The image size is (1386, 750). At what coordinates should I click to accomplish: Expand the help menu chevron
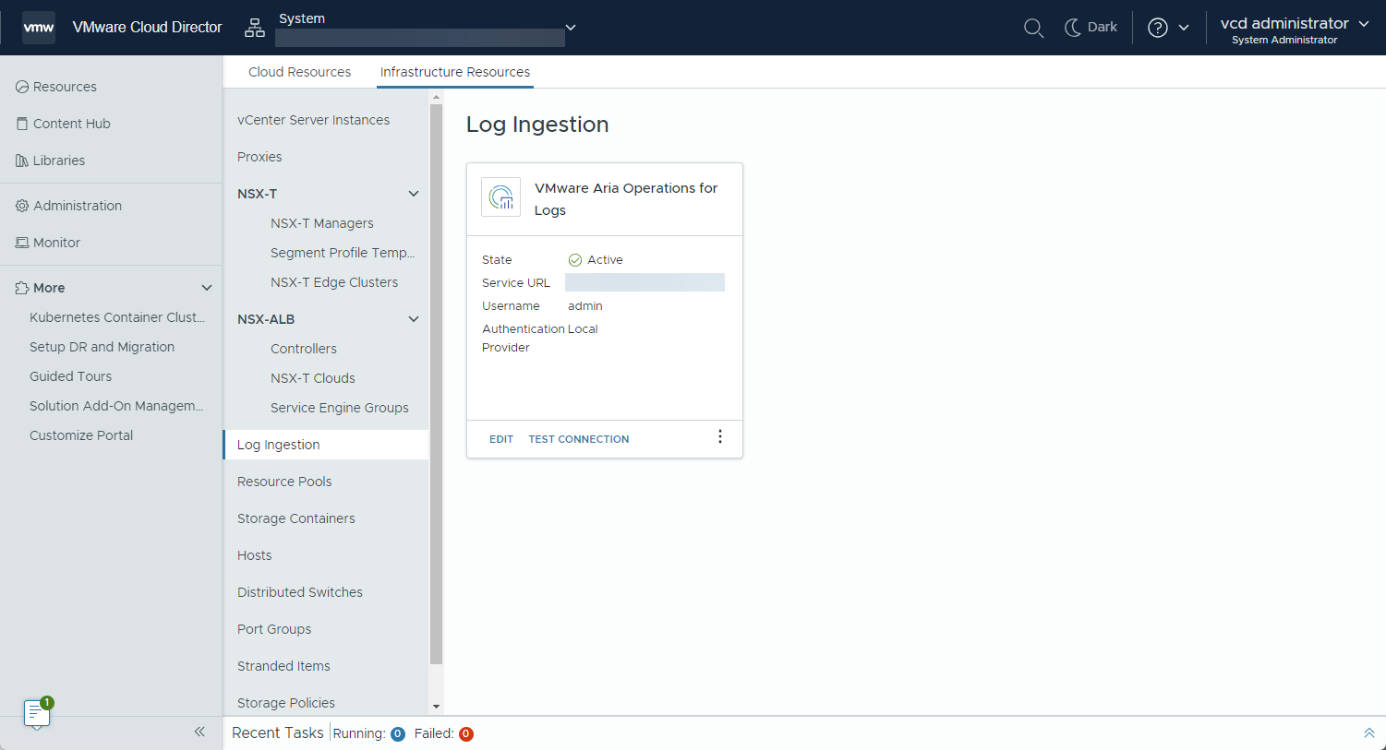(1184, 28)
